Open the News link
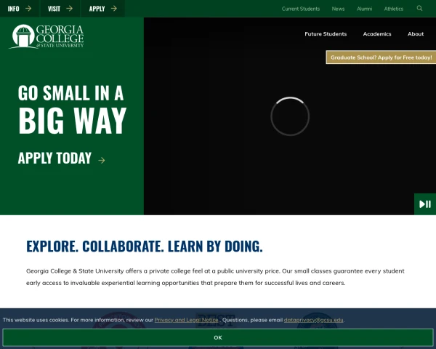 point(338,9)
